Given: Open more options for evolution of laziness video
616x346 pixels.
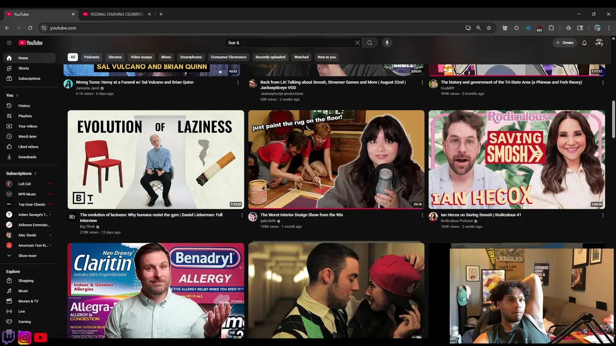Looking at the screenshot, I should 242,215.
